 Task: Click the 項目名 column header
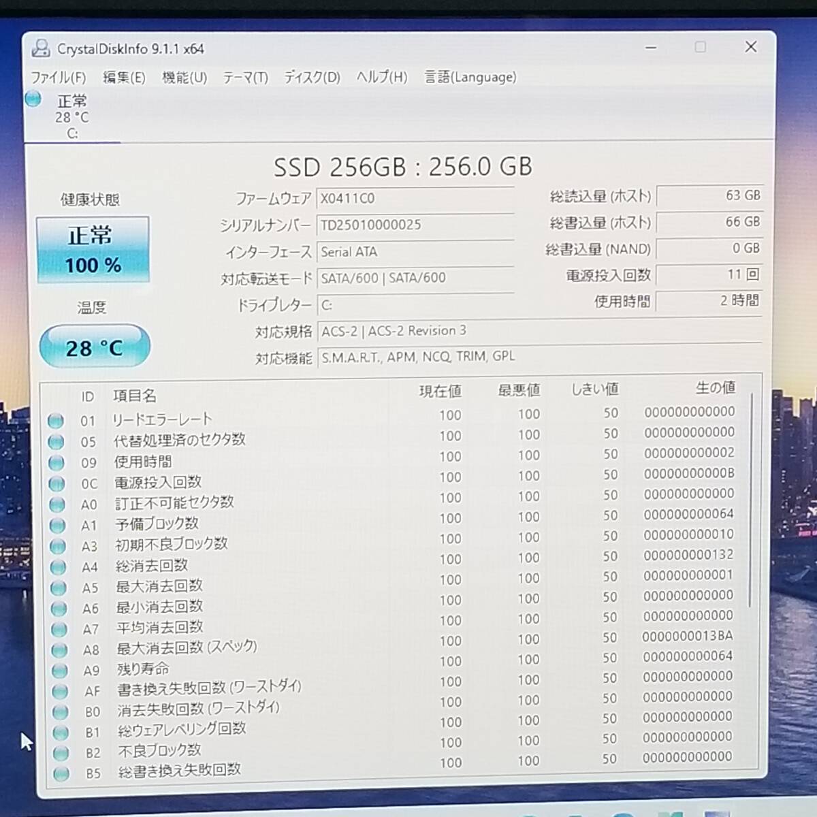tap(135, 396)
